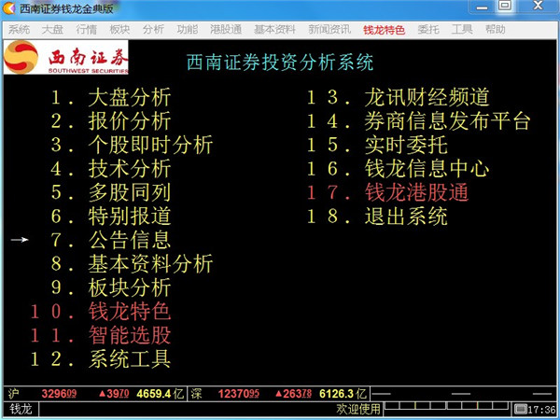Screen dimensions: 560x420
Task: Click the 沪 index value 329609
Action: (x=59, y=394)
